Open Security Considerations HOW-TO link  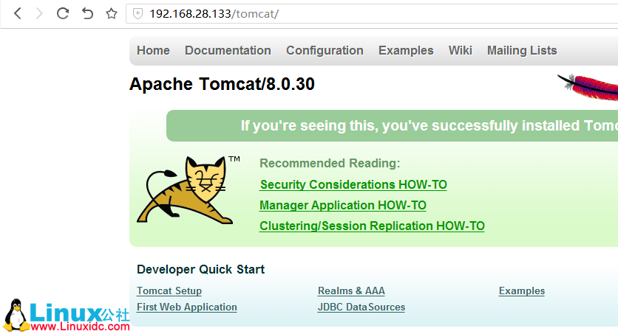click(353, 184)
